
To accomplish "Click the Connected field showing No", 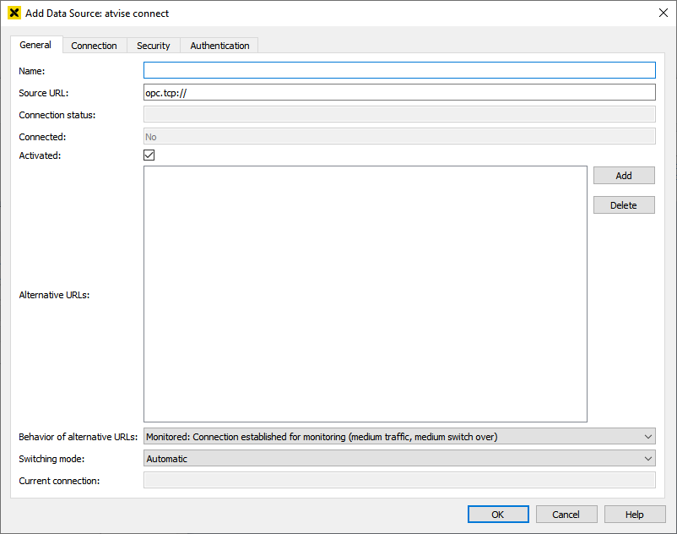I will click(x=399, y=137).
